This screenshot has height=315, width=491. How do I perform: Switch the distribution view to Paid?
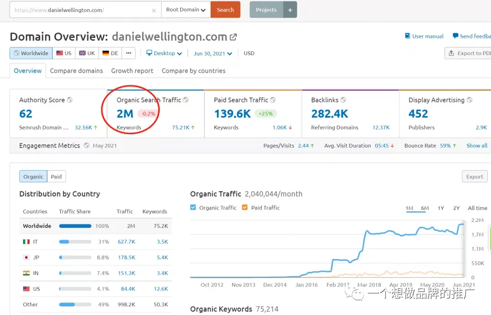click(57, 176)
